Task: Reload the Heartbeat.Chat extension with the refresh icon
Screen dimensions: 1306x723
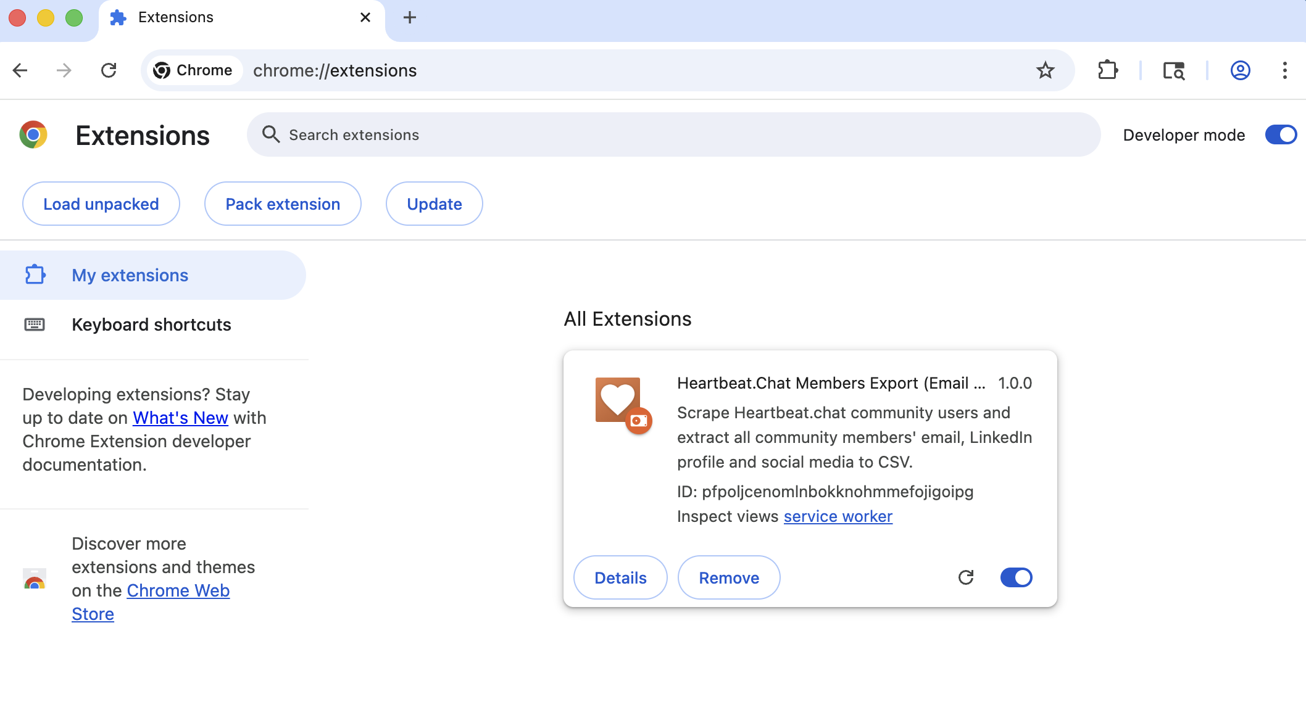Action: click(966, 577)
